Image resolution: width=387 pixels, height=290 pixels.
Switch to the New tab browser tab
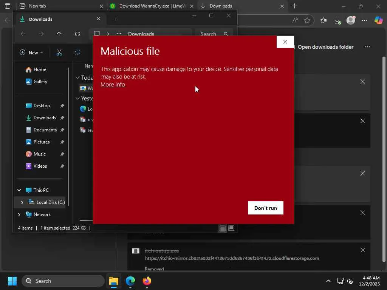62,6
